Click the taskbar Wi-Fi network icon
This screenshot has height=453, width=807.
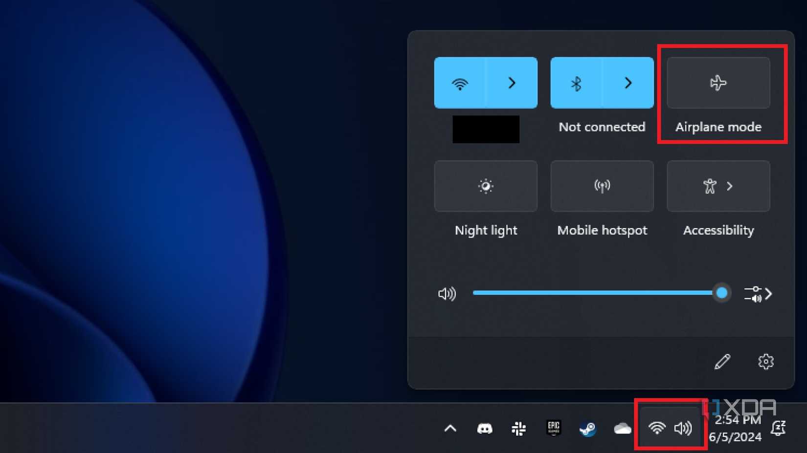[x=657, y=428]
